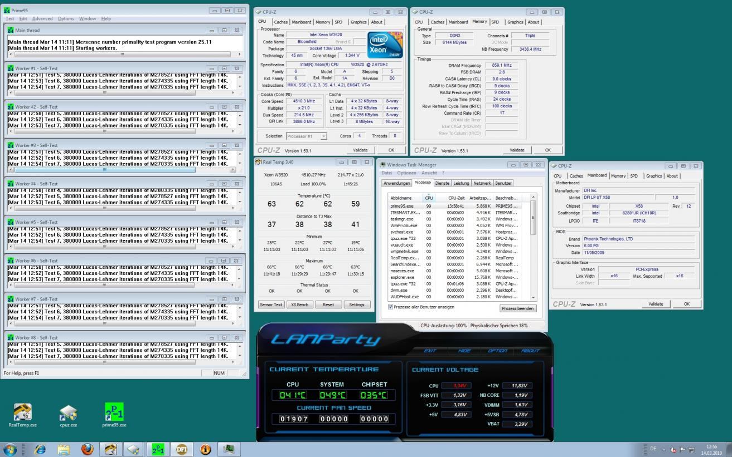Switch to Prime95 taskbar button
This screenshot has width=732, height=457.
click(x=158, y=449)
